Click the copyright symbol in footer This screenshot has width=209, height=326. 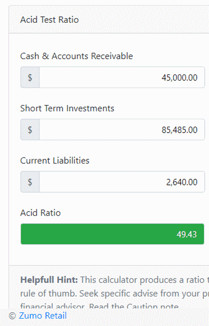[13, 316]
